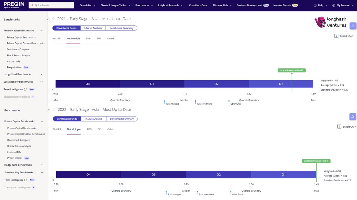
Task: Expand the lower Hedge Fund Benchmarks section
Action: tap(42, 165)
